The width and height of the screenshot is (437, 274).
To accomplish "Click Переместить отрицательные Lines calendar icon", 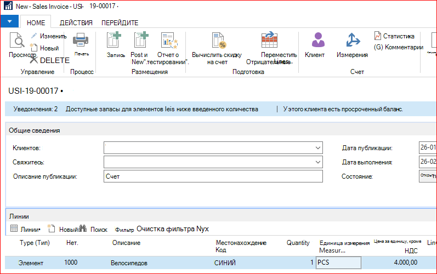I will click(x=269, y=40).
